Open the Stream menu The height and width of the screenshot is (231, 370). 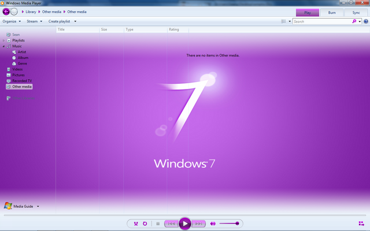[x=35, y=21]
